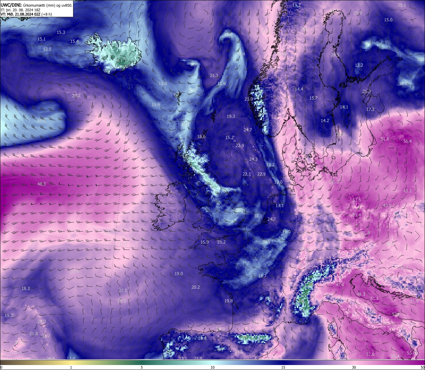Click the 15.7 value label
This screenshot has height=370, width=425.
[313, 98]
